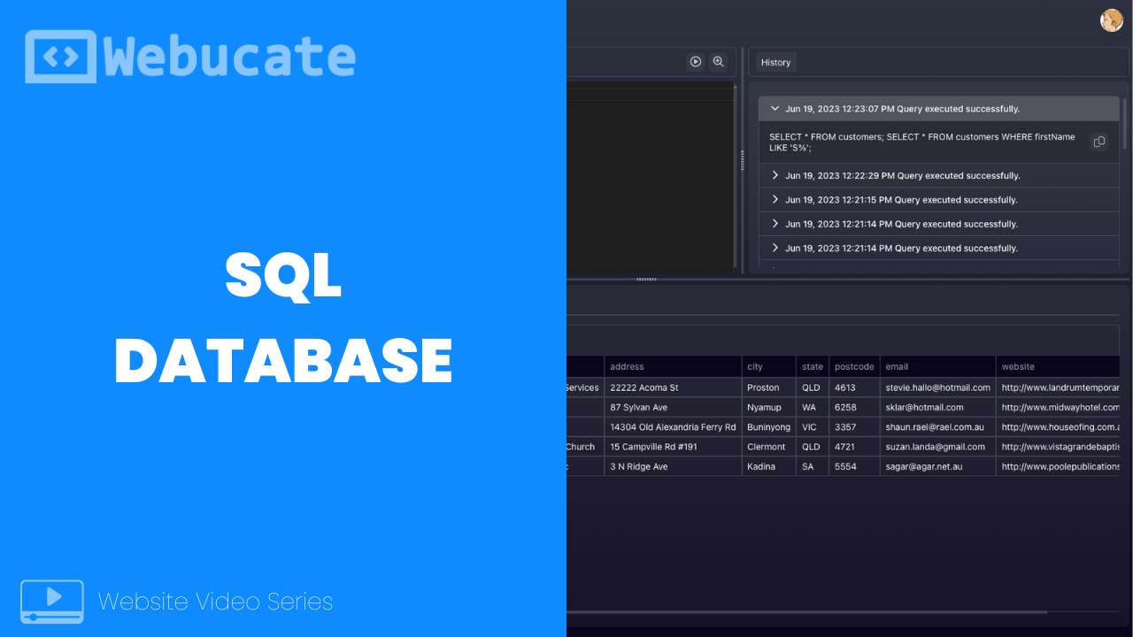Select city cell 'Proston'
Image resolution: width=1133 pixels, height=637 pixels.
[768, 388]
